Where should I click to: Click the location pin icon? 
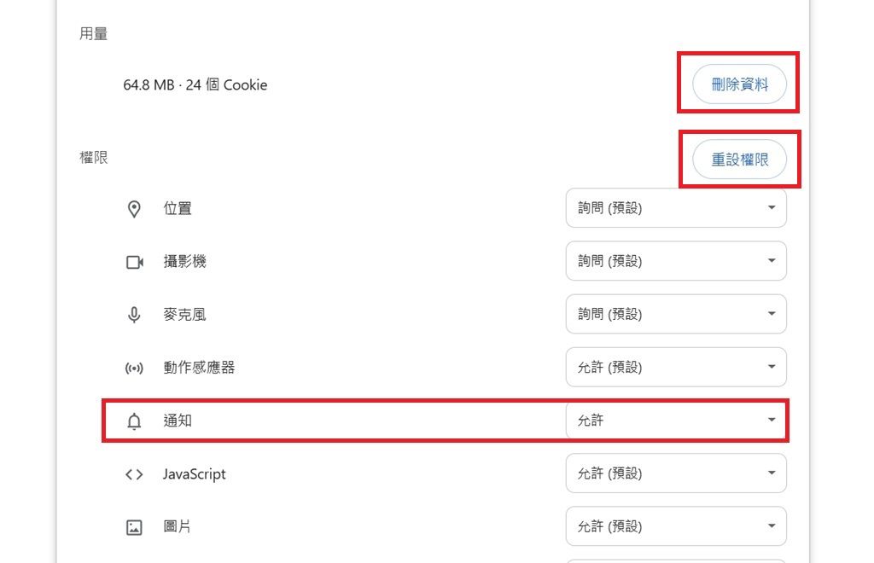coord(134,209)
